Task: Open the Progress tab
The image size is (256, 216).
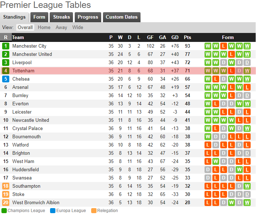Action: 88,17
